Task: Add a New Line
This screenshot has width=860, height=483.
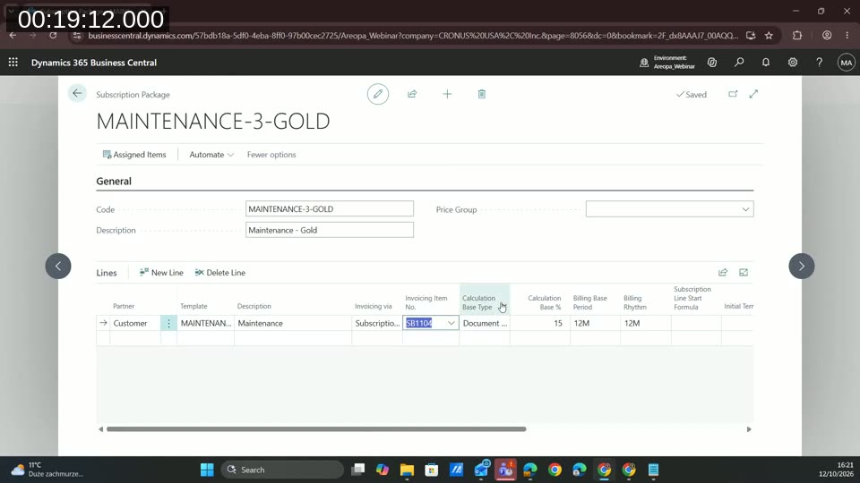Action: coord(161,272)
